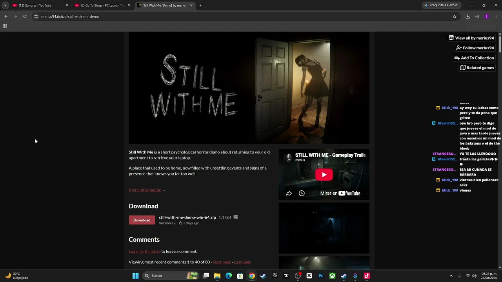Open a new browser tab
The image size is (502, 282).
coord(201,5)
